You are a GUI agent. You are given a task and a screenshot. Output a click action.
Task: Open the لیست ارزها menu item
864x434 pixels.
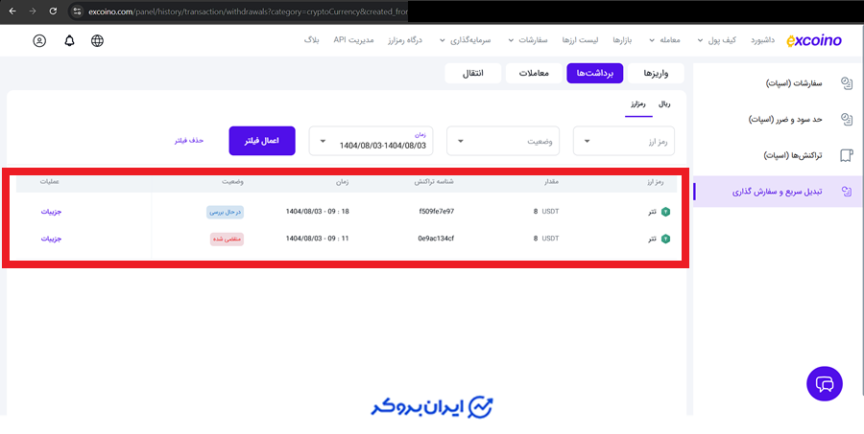[581, 40]
